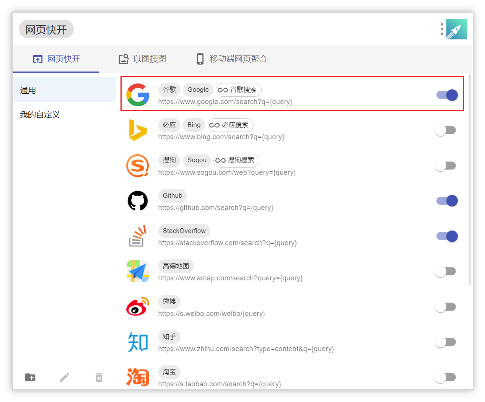Click the 高德地图 tag chip
Image resolution: width=485 pixels, height=402 pixels.
176,266
